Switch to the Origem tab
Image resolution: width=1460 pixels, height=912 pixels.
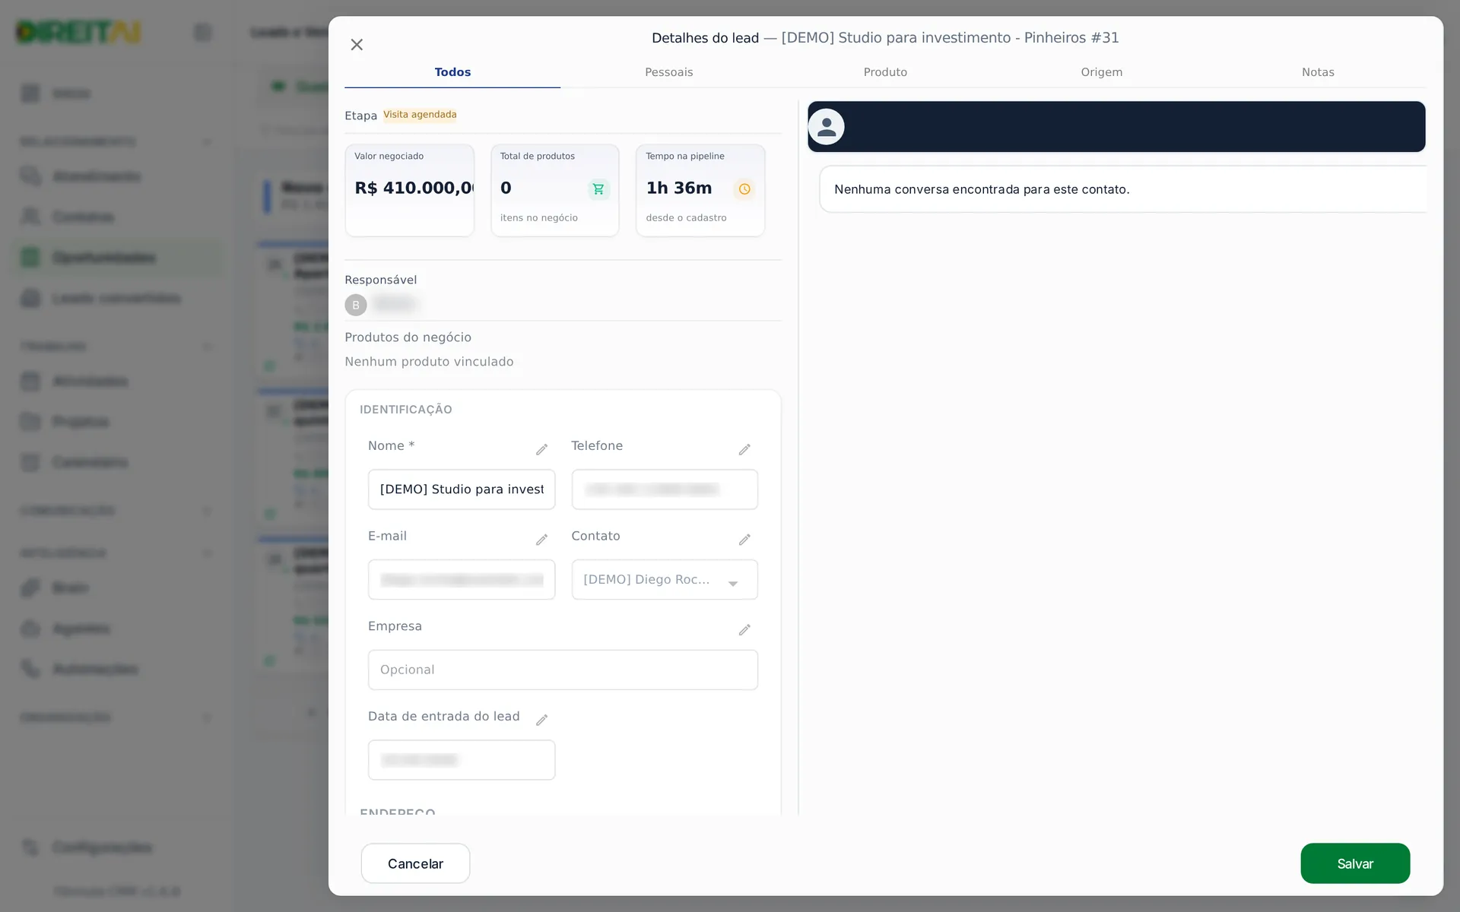(1101, 72)
